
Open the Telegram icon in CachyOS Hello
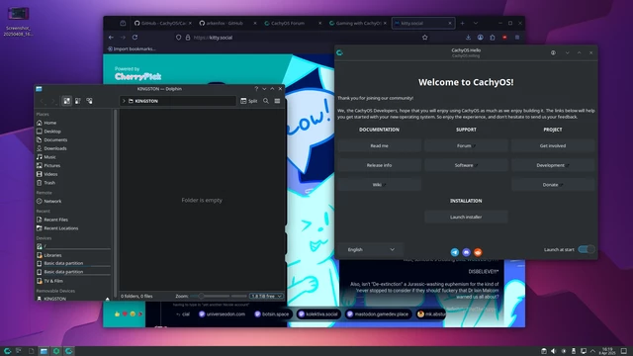coord(455,252)
